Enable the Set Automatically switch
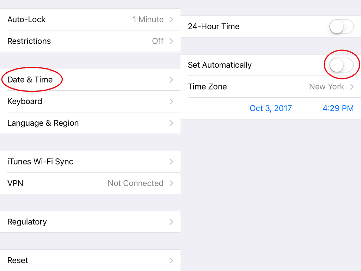This screenshot has height=271, width=361. [x=341, y=65]
